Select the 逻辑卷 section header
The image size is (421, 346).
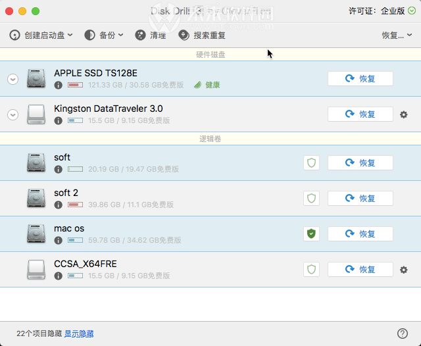(x=210, y=139)
